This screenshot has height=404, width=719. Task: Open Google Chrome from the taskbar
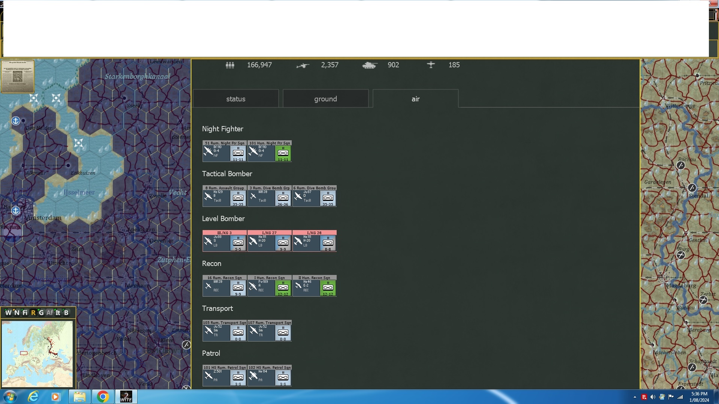pyautogui.click(x=103, y=397)
